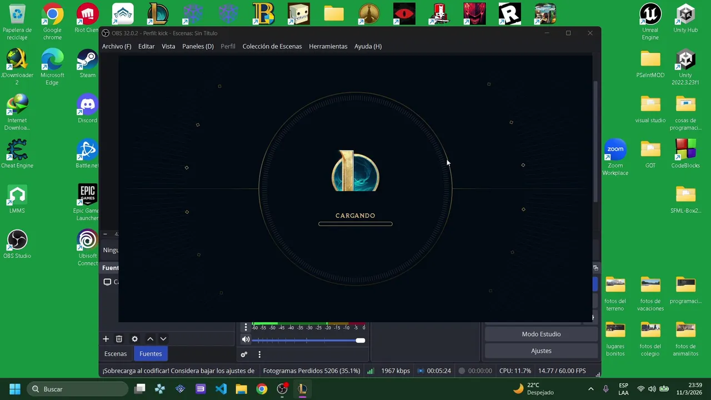Open ESP LAA language switcher
The image size is (711, 400).
tap(624, 389)
